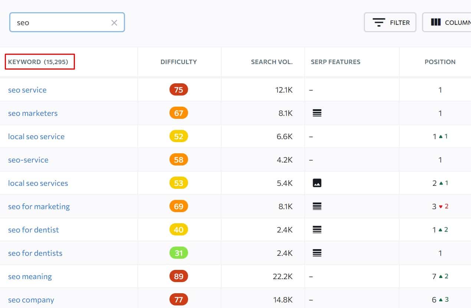Open the local seo services keyword link
The height and width of the screenshot is (308, 471).
(38, 183)
